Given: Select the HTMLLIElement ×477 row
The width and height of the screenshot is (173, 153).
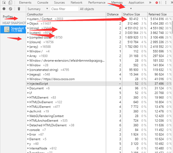Looking at the screenshot, I should pos(99,107).
